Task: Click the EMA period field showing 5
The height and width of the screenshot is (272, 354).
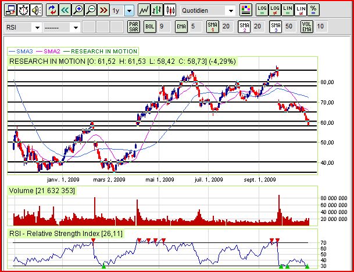Action: point(196,27)
